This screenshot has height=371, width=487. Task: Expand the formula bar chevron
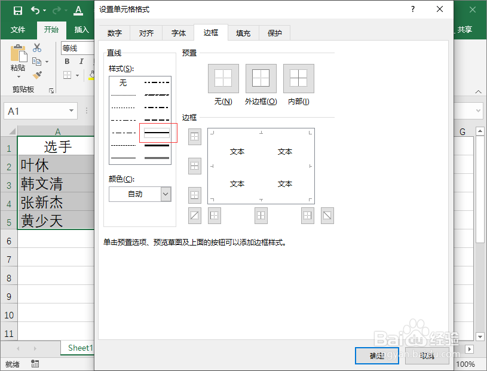pos(478,111)
